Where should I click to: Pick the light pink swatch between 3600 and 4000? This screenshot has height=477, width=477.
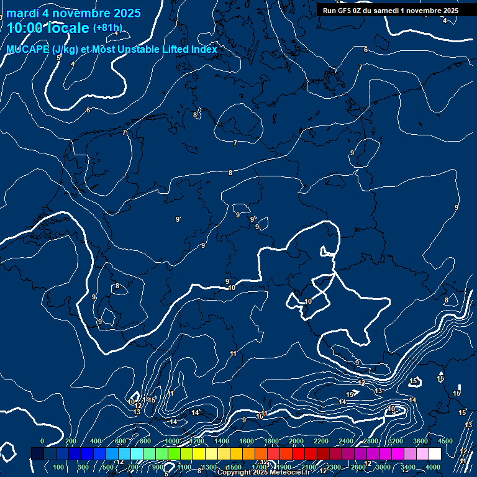coord(422,453)
